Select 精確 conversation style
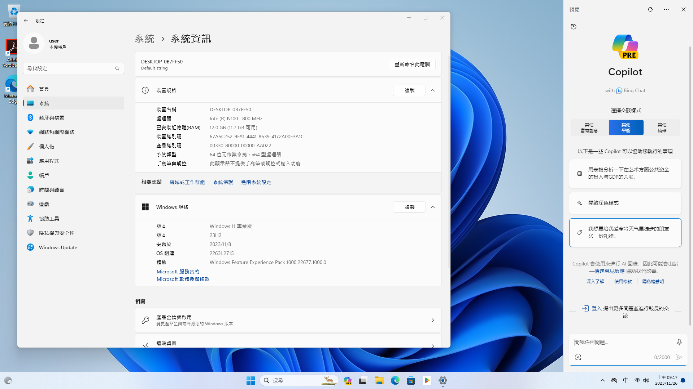The width and height of the screenshot is (693, 389). click(x=662, y=128)
